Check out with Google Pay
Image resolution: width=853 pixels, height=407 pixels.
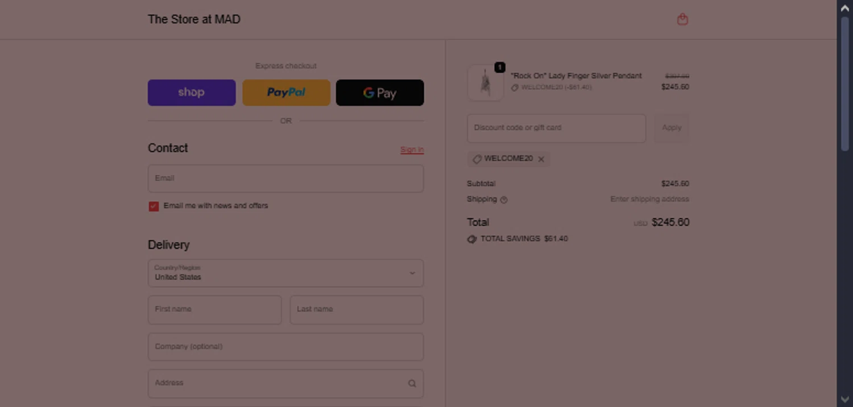380,93
